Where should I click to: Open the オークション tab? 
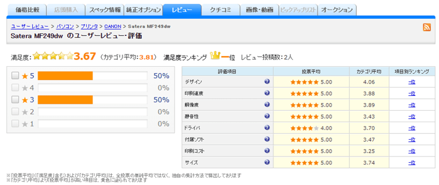(337, 10)
